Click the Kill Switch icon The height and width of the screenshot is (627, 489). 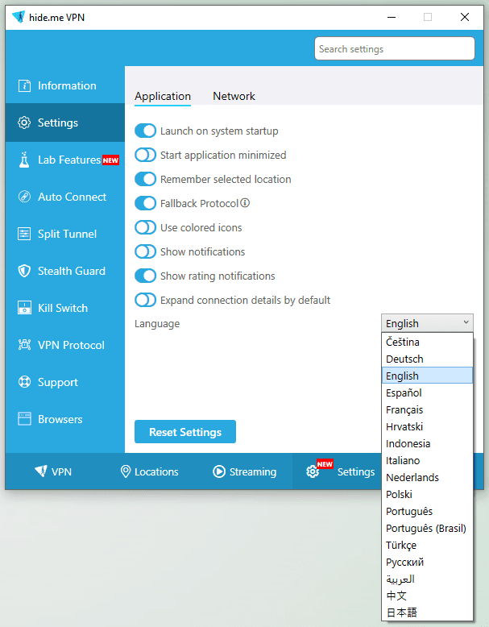[24, 308]
